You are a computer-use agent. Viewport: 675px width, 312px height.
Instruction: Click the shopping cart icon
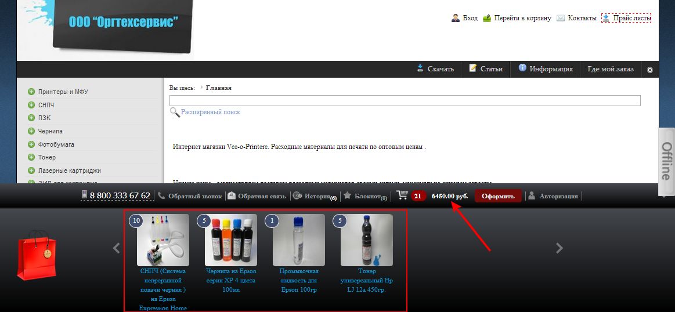[x=402, y=195]
